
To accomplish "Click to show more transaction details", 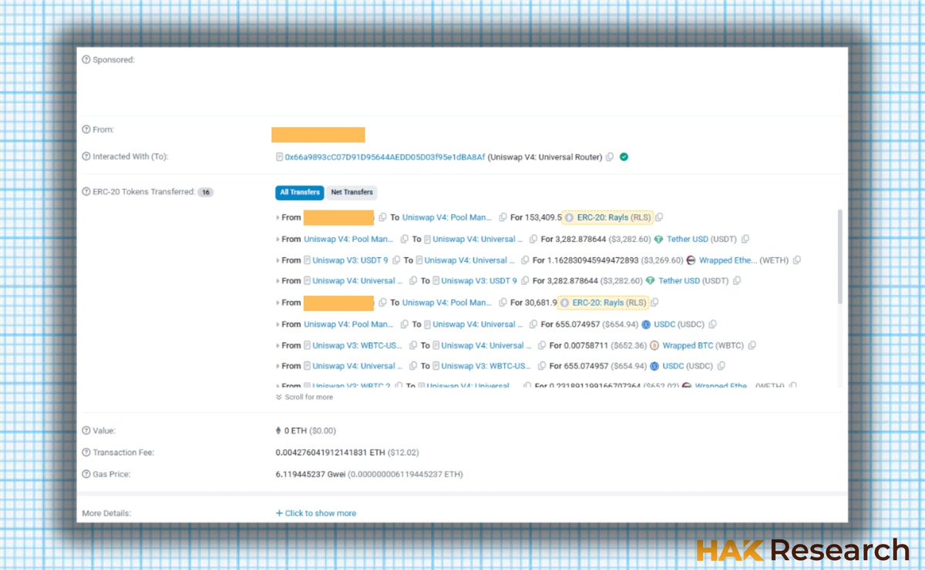I will 316,513.
